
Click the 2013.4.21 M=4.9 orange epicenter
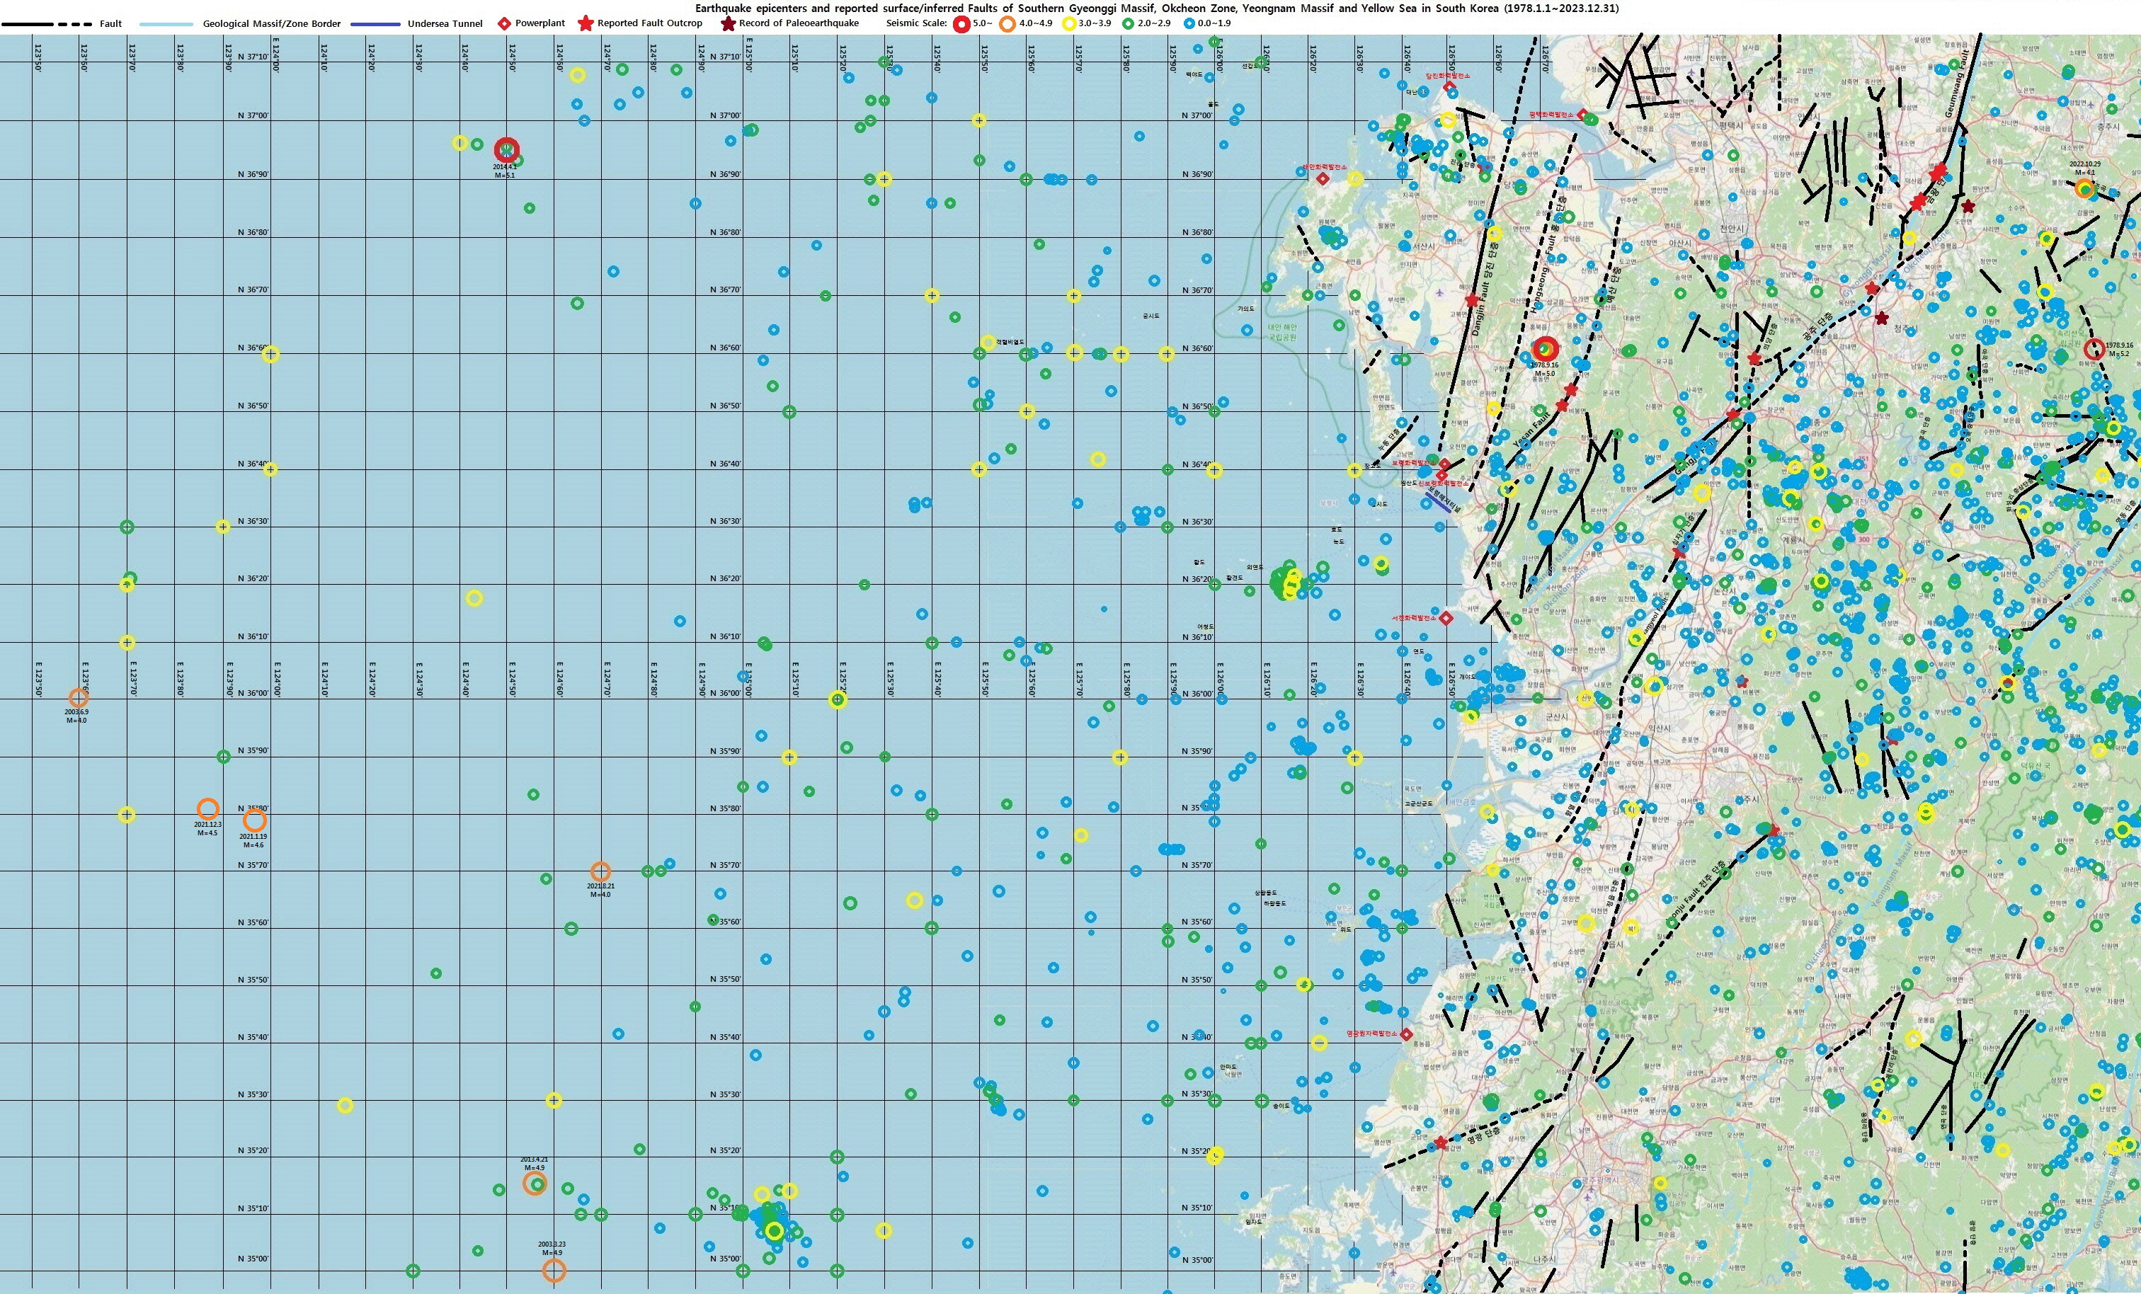pos(535,1183)
